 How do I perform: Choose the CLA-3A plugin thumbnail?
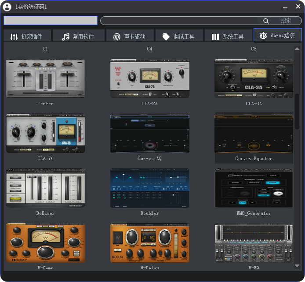pyautogui.click(x=254, y=79)
